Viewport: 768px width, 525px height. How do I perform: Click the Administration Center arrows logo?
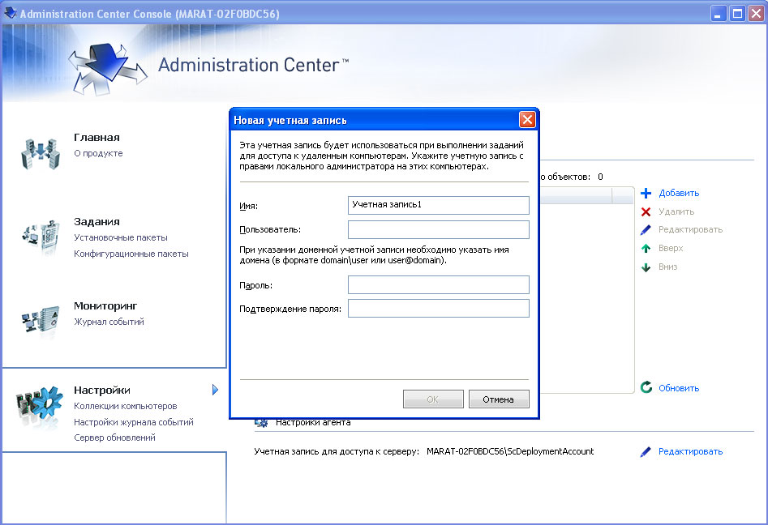click(x=107, y=69)
